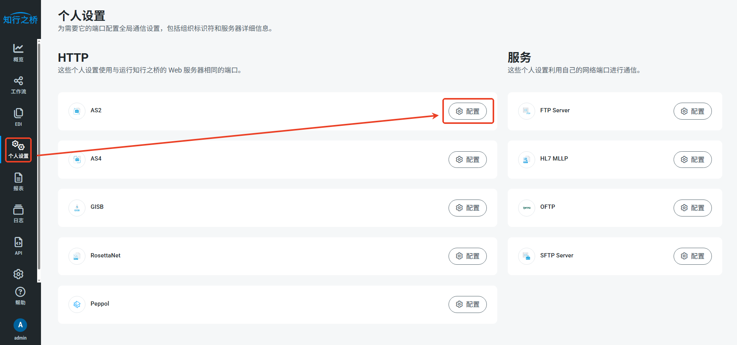Open RosettaNet configuration button
Image resolution: width=737 pixels, height=345 pixels.
pyautogui.click(x=467, y=256)
